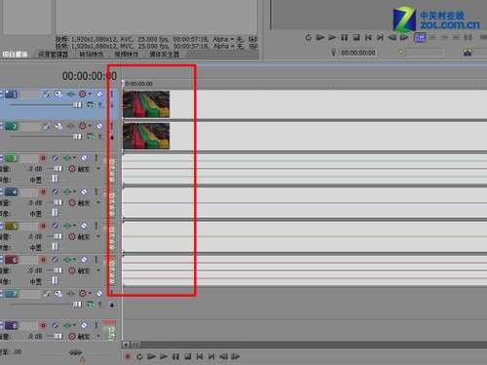Screen dimensions: 487x365
Task: Expand track 4 FX dropdown arrow
Action: pos(74,192)
